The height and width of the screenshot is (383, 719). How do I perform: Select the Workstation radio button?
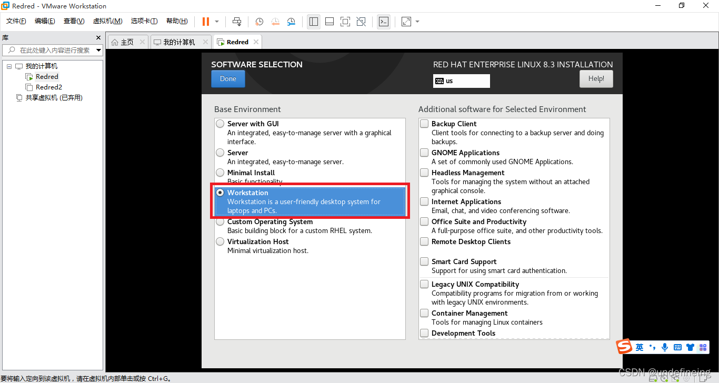pos(220,193)
